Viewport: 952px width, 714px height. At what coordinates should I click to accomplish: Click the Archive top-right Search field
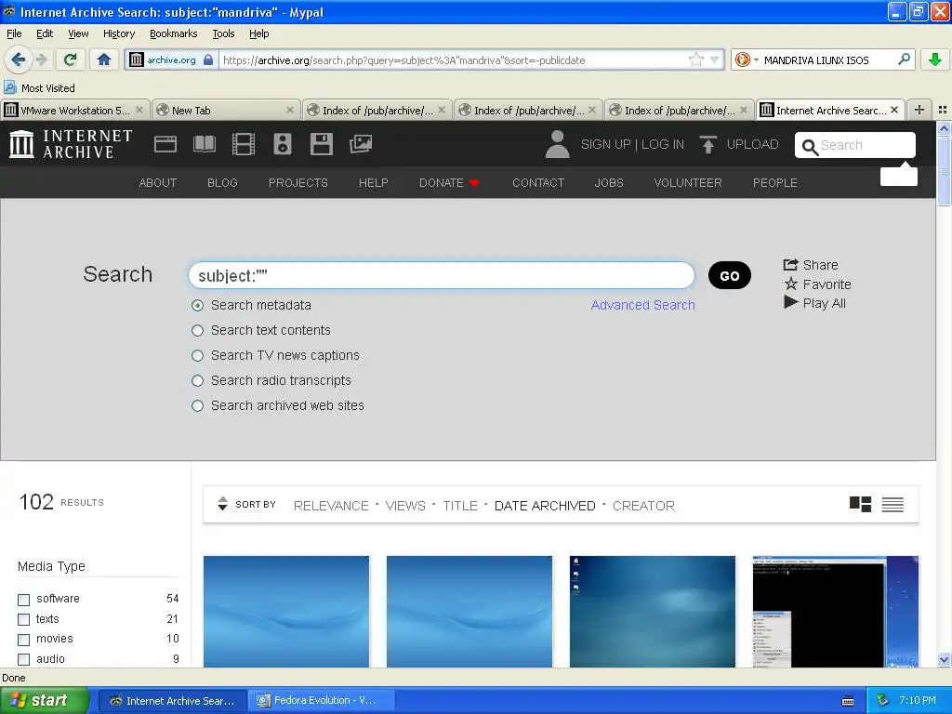pos(855,145)
